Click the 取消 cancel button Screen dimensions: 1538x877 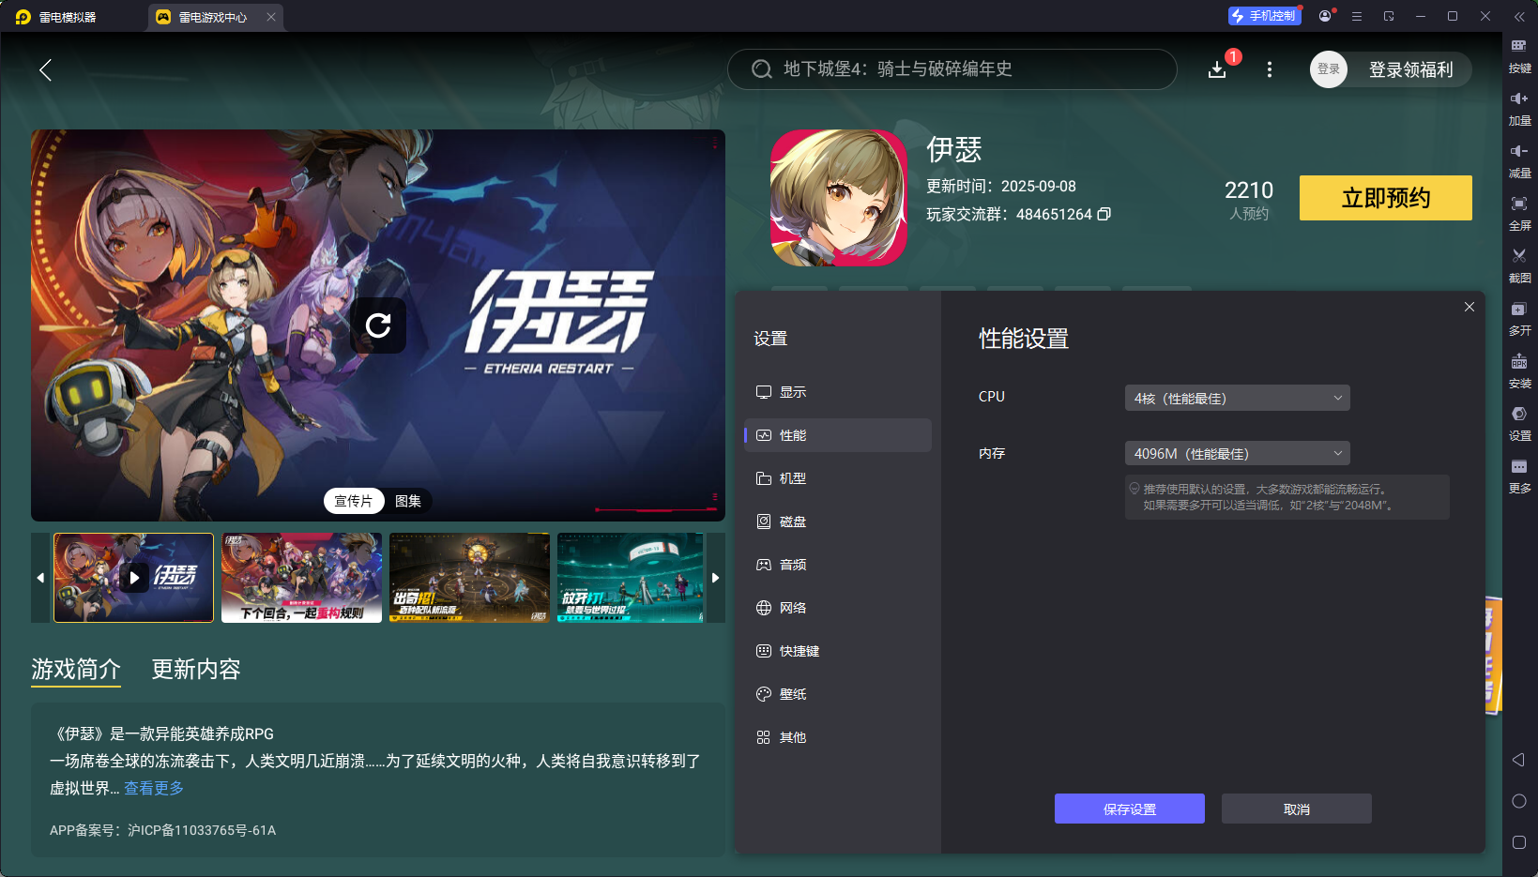(x=1297, y=809)
